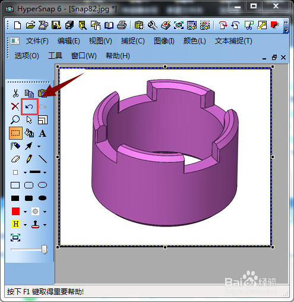Click the red shadow effect icon
Screen dimensions: 294x302
click(275, 26)
